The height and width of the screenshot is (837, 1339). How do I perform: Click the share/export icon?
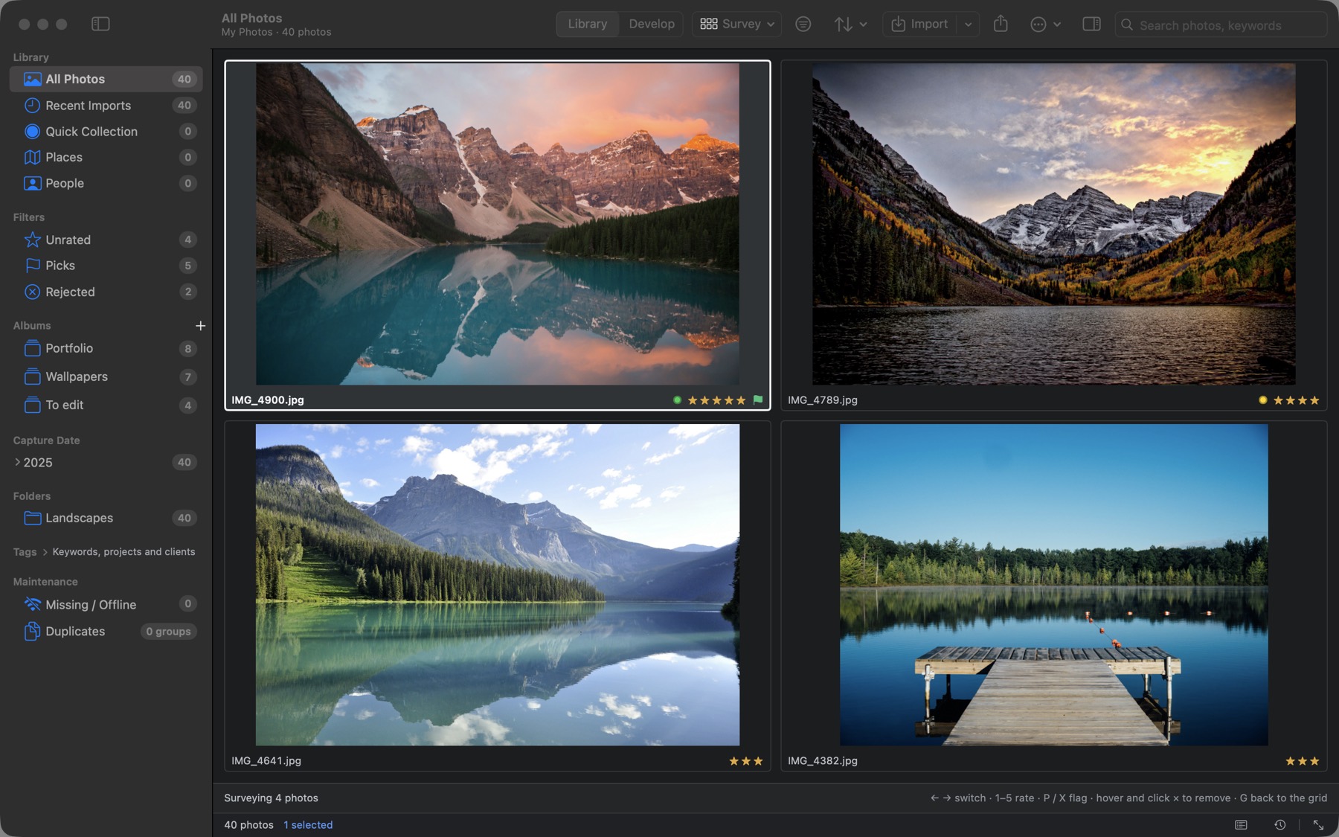1001,24
